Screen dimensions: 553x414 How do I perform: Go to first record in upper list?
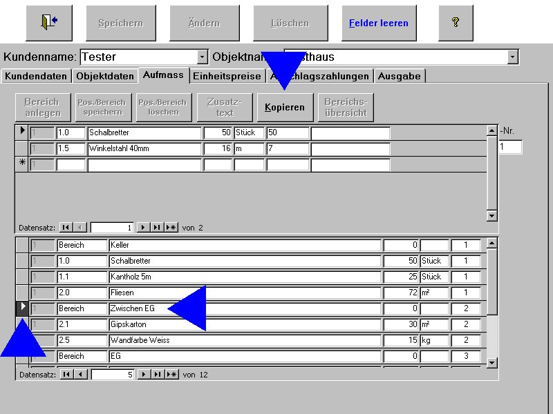click(66, 227)
